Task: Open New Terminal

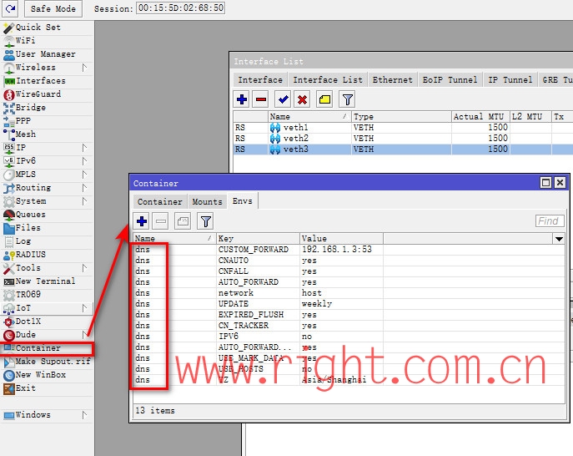Action: [x=47, y=281]
